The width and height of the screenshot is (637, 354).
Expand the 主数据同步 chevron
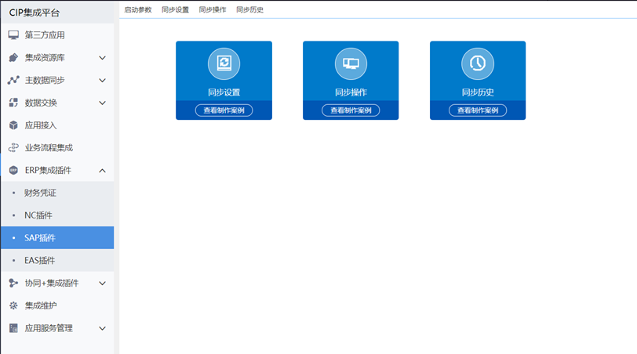102,81
